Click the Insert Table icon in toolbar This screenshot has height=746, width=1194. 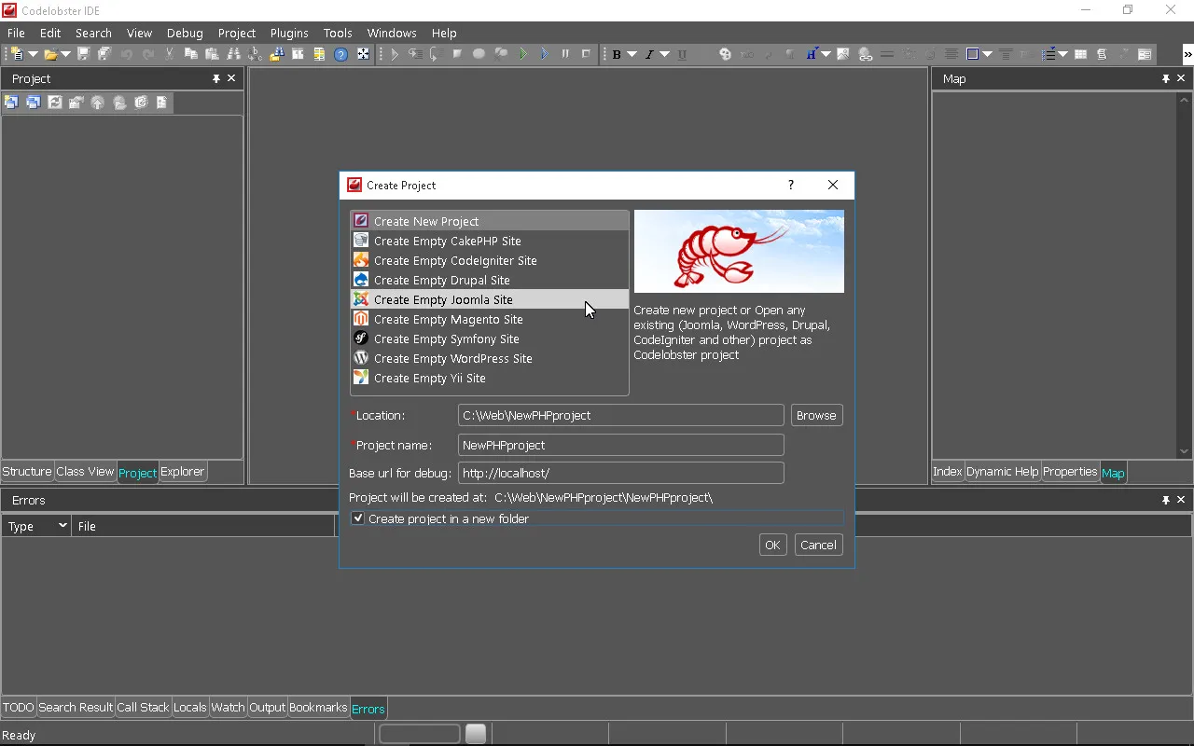point(1080,54)
